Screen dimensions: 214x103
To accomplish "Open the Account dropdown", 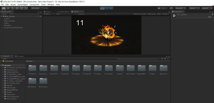I will 181,8.
